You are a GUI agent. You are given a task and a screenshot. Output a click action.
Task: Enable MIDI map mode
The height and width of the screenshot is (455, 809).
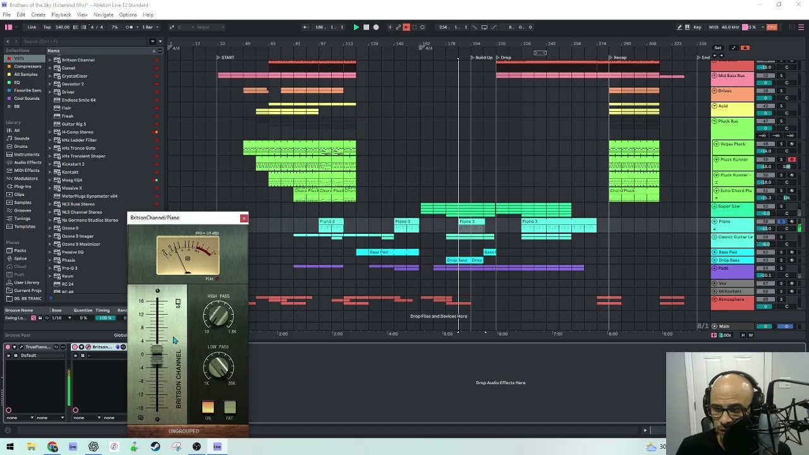pyautogui.click(x=714, y=27)
